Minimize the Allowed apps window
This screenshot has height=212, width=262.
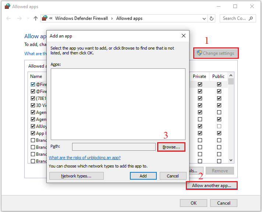[x=219, y=7]
